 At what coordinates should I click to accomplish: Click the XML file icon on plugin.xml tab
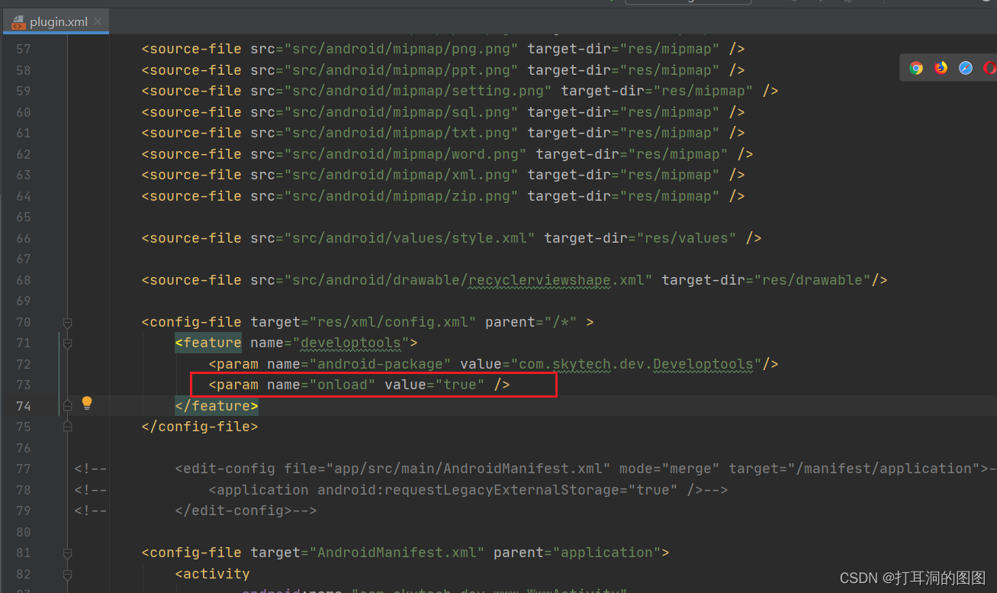pyautogui.click(x=18, y=21)
